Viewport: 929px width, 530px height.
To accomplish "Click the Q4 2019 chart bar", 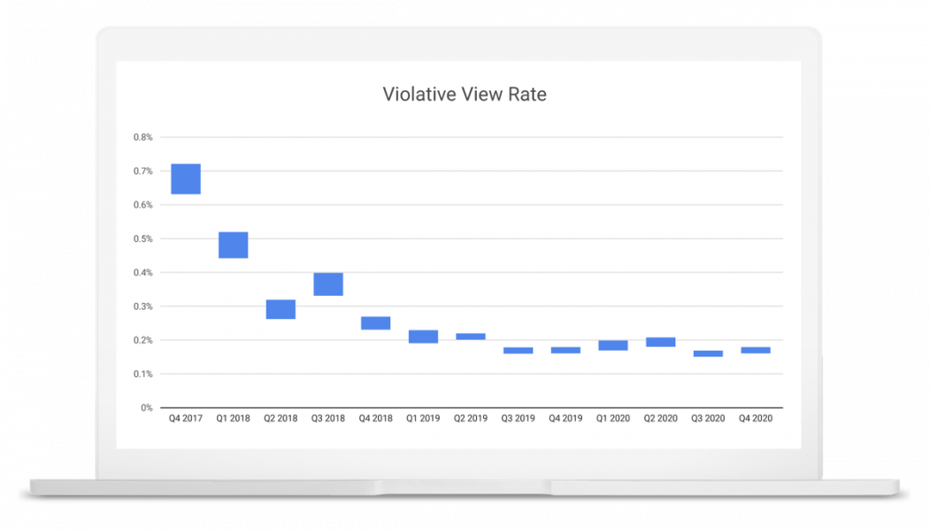I will click(x=564, y=350).
